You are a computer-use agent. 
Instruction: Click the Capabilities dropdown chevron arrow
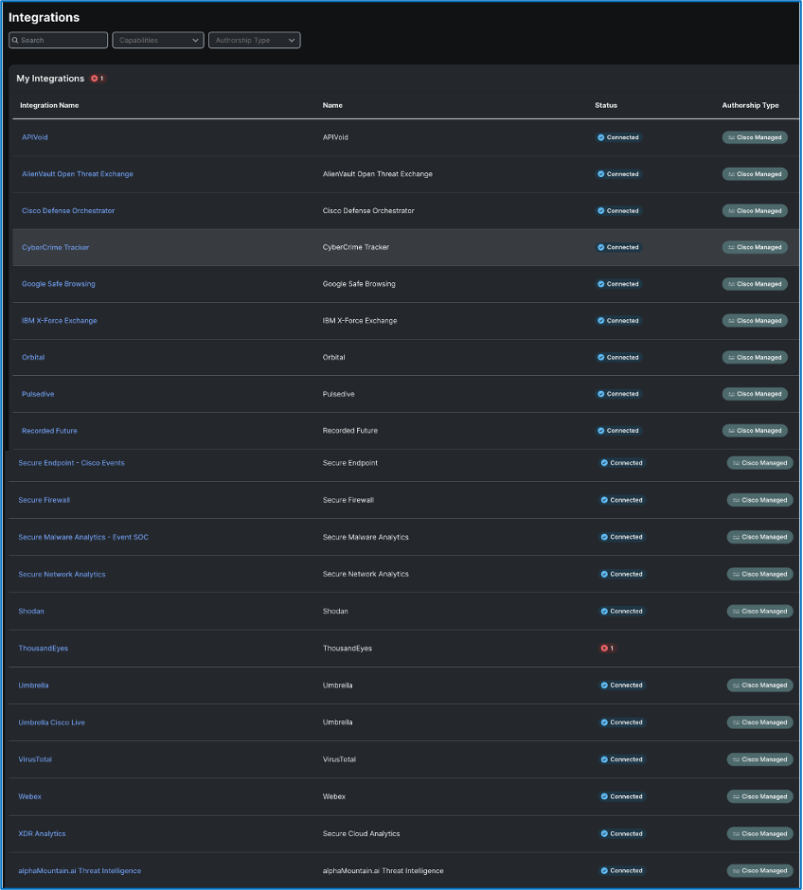coord(196,41)
